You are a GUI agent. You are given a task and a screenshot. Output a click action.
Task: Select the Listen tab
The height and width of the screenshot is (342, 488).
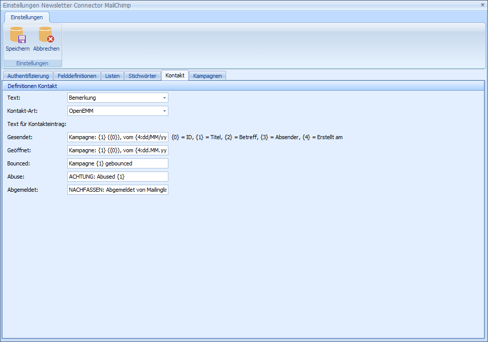point(112,76)
